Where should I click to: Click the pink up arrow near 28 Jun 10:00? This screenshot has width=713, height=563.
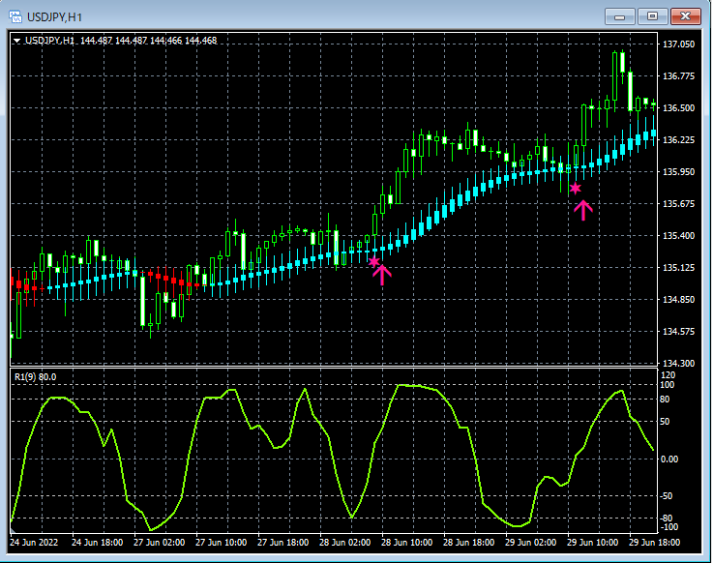coord(382,276)
